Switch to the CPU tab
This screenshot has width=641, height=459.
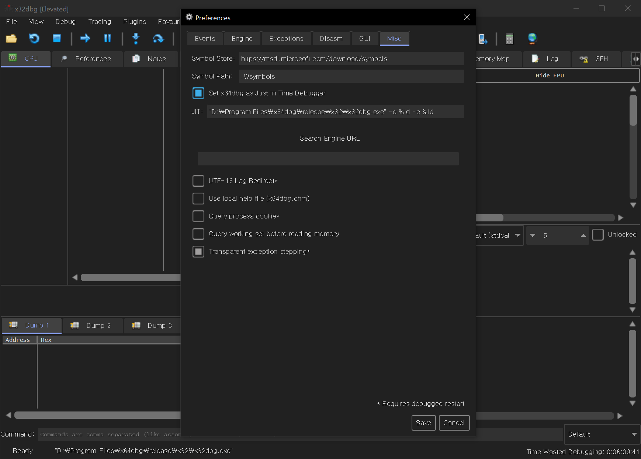pyautogui.click(x=26, y=59)
